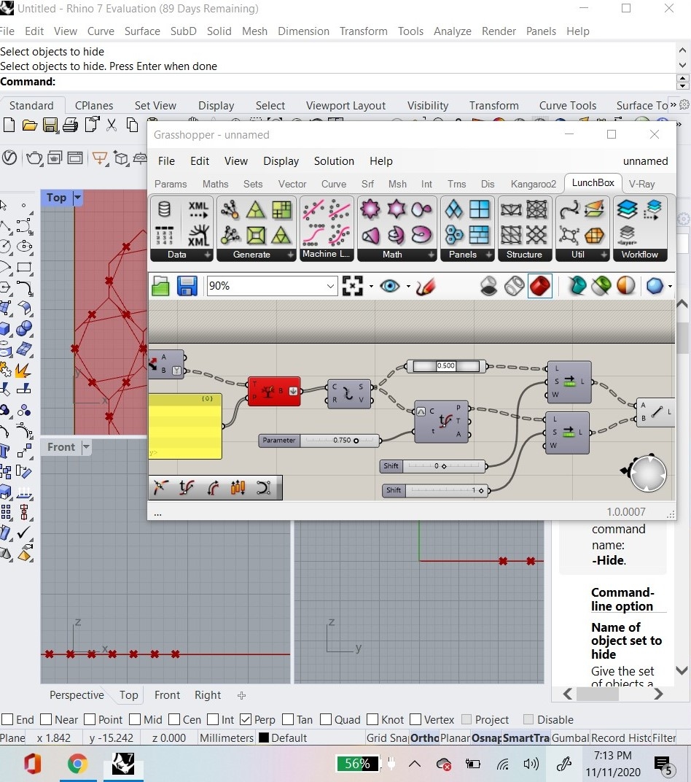This screenshot has width=691, height=782.
Task: Open Microsoft Office from the taskbar
Action: pyautogui.click(x=32, y=763)
